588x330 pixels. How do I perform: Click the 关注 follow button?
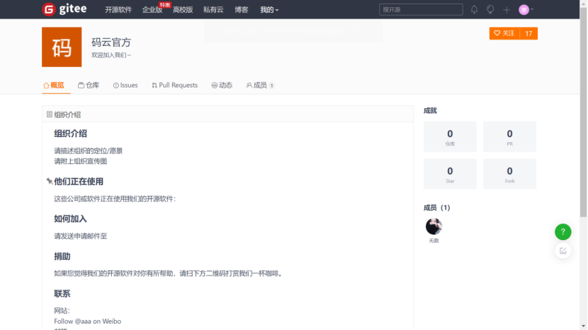(504, 33)
